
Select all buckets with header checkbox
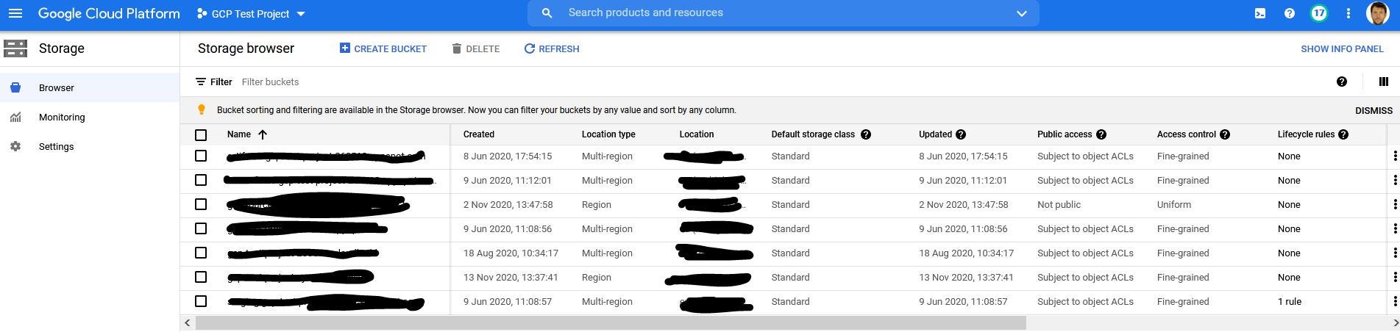point(201,135)
